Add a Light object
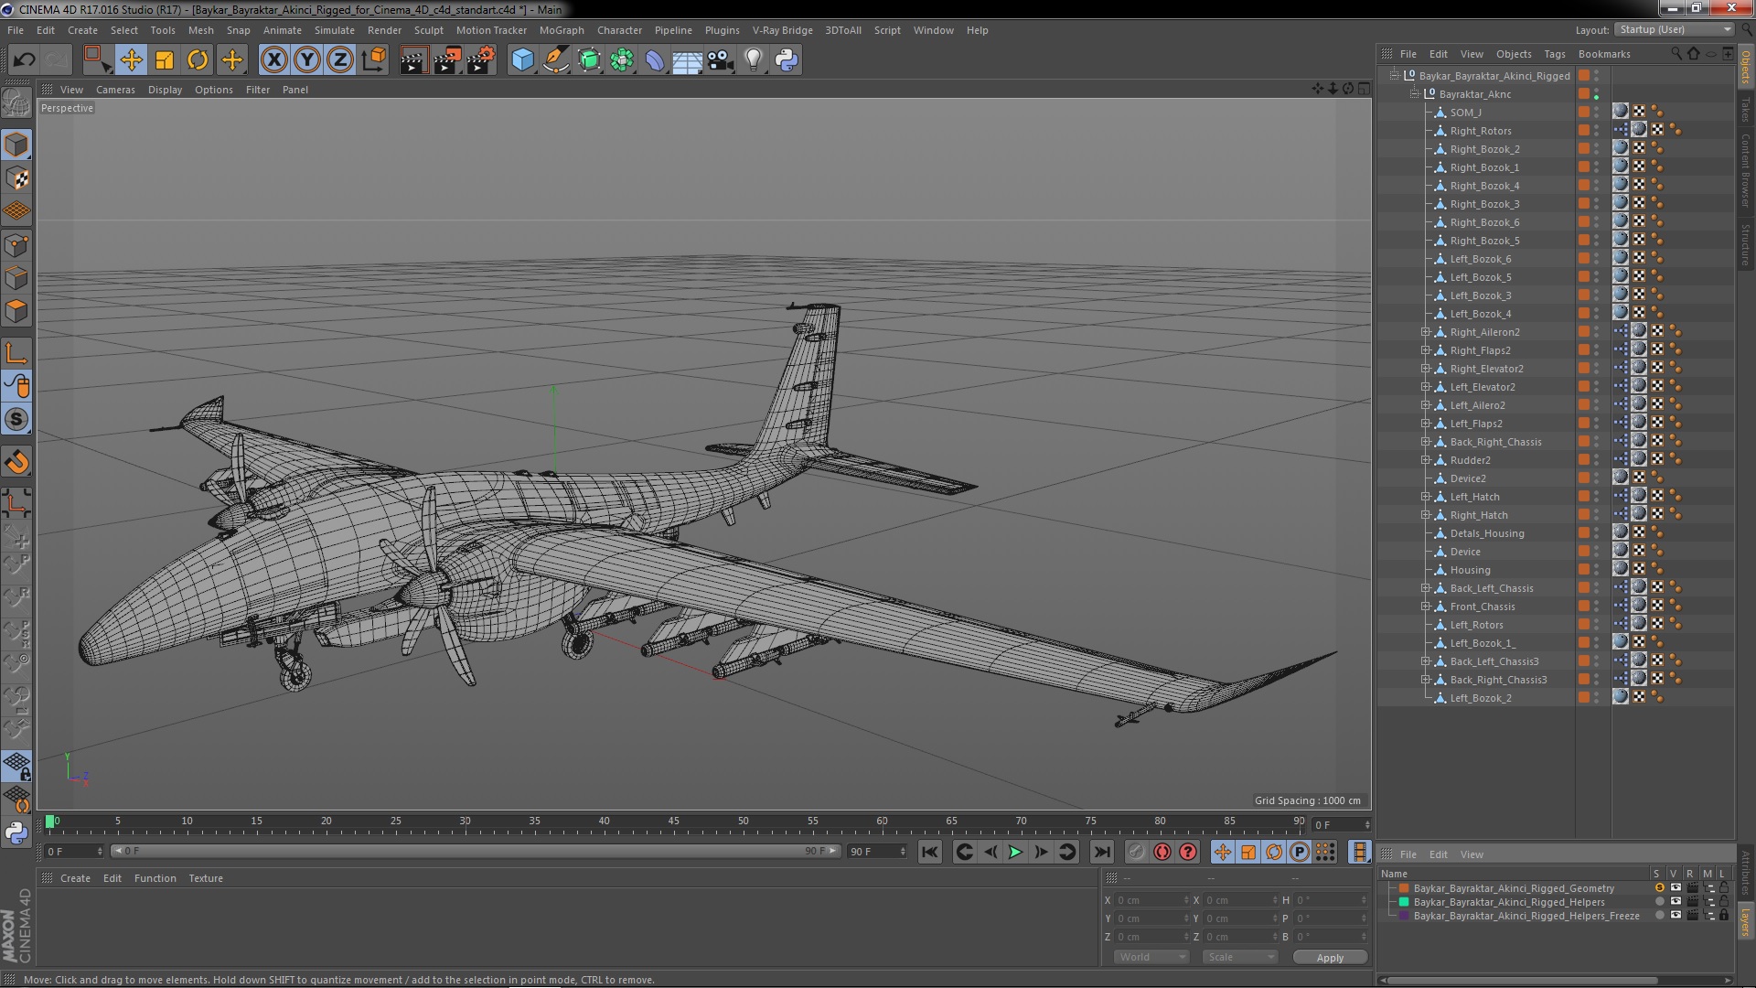This screenshot has width=1756, height=988. pos(753,60)
